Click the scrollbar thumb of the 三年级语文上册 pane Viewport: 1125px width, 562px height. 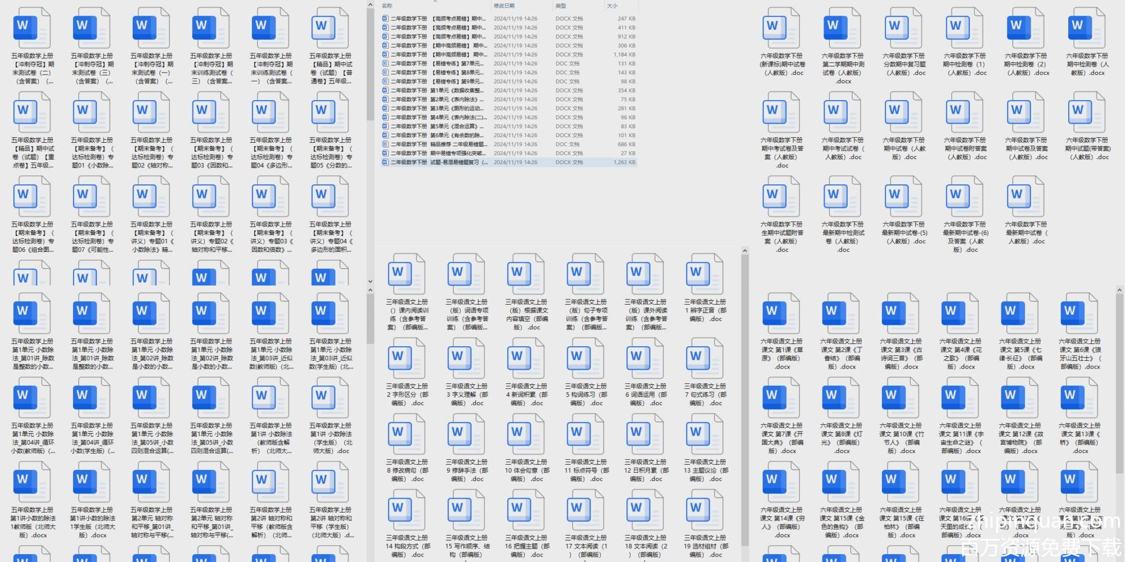[745, 399]
